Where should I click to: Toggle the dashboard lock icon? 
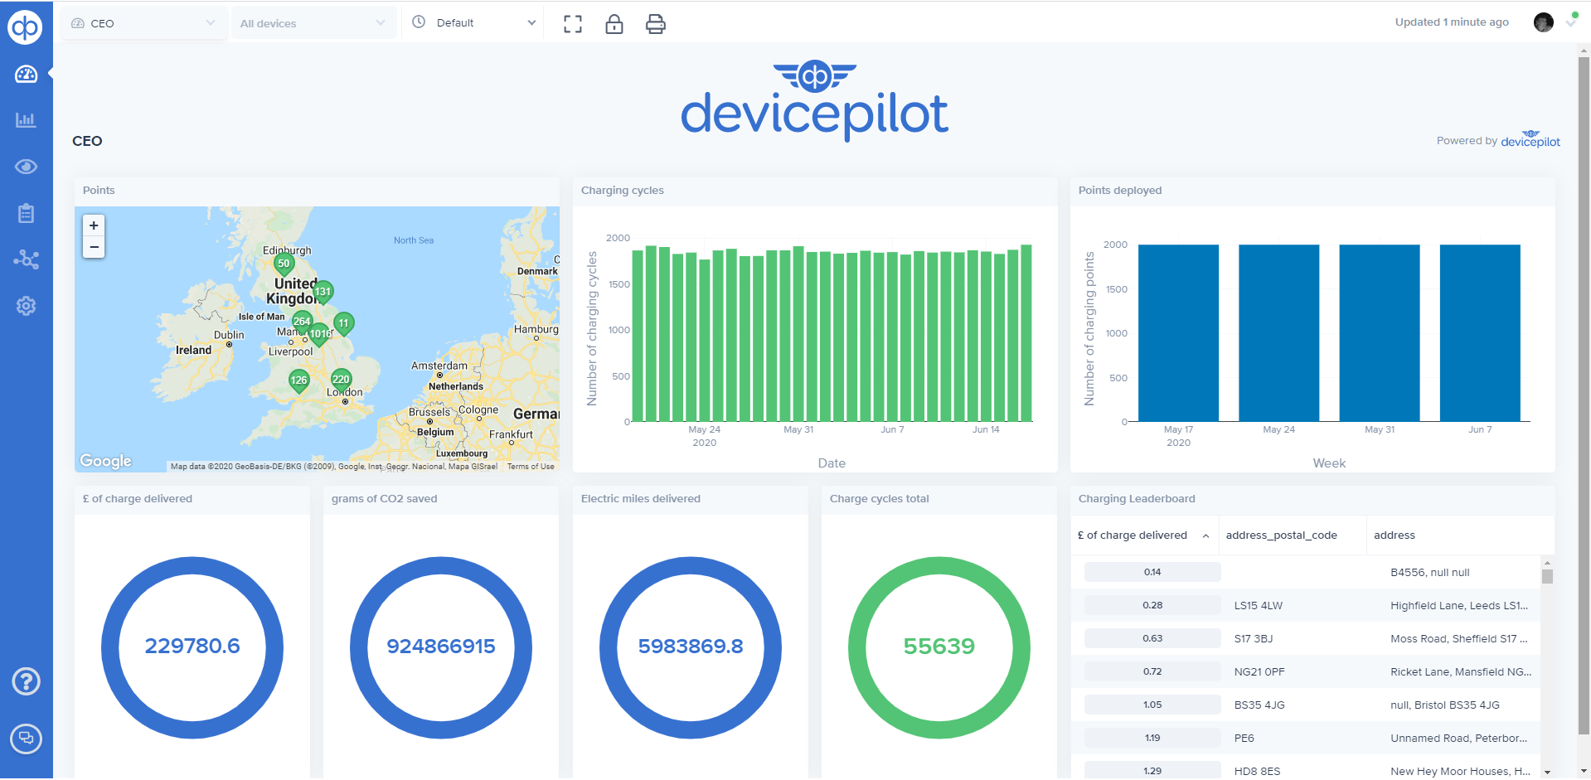pyautogui.click(x=614, y=24)
